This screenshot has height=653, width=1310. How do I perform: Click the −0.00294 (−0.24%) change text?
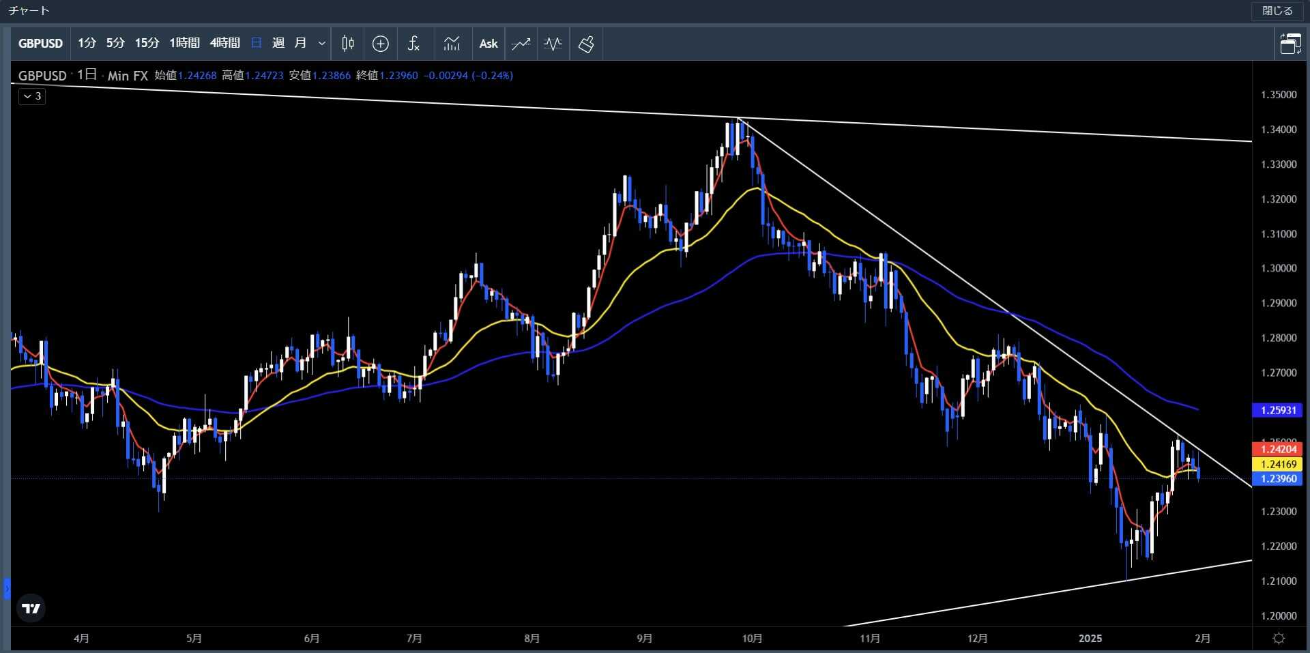pos(468,76)
